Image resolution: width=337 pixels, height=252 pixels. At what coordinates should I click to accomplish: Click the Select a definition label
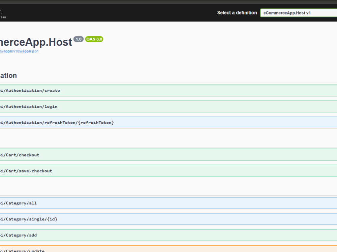tap(237, 13)
